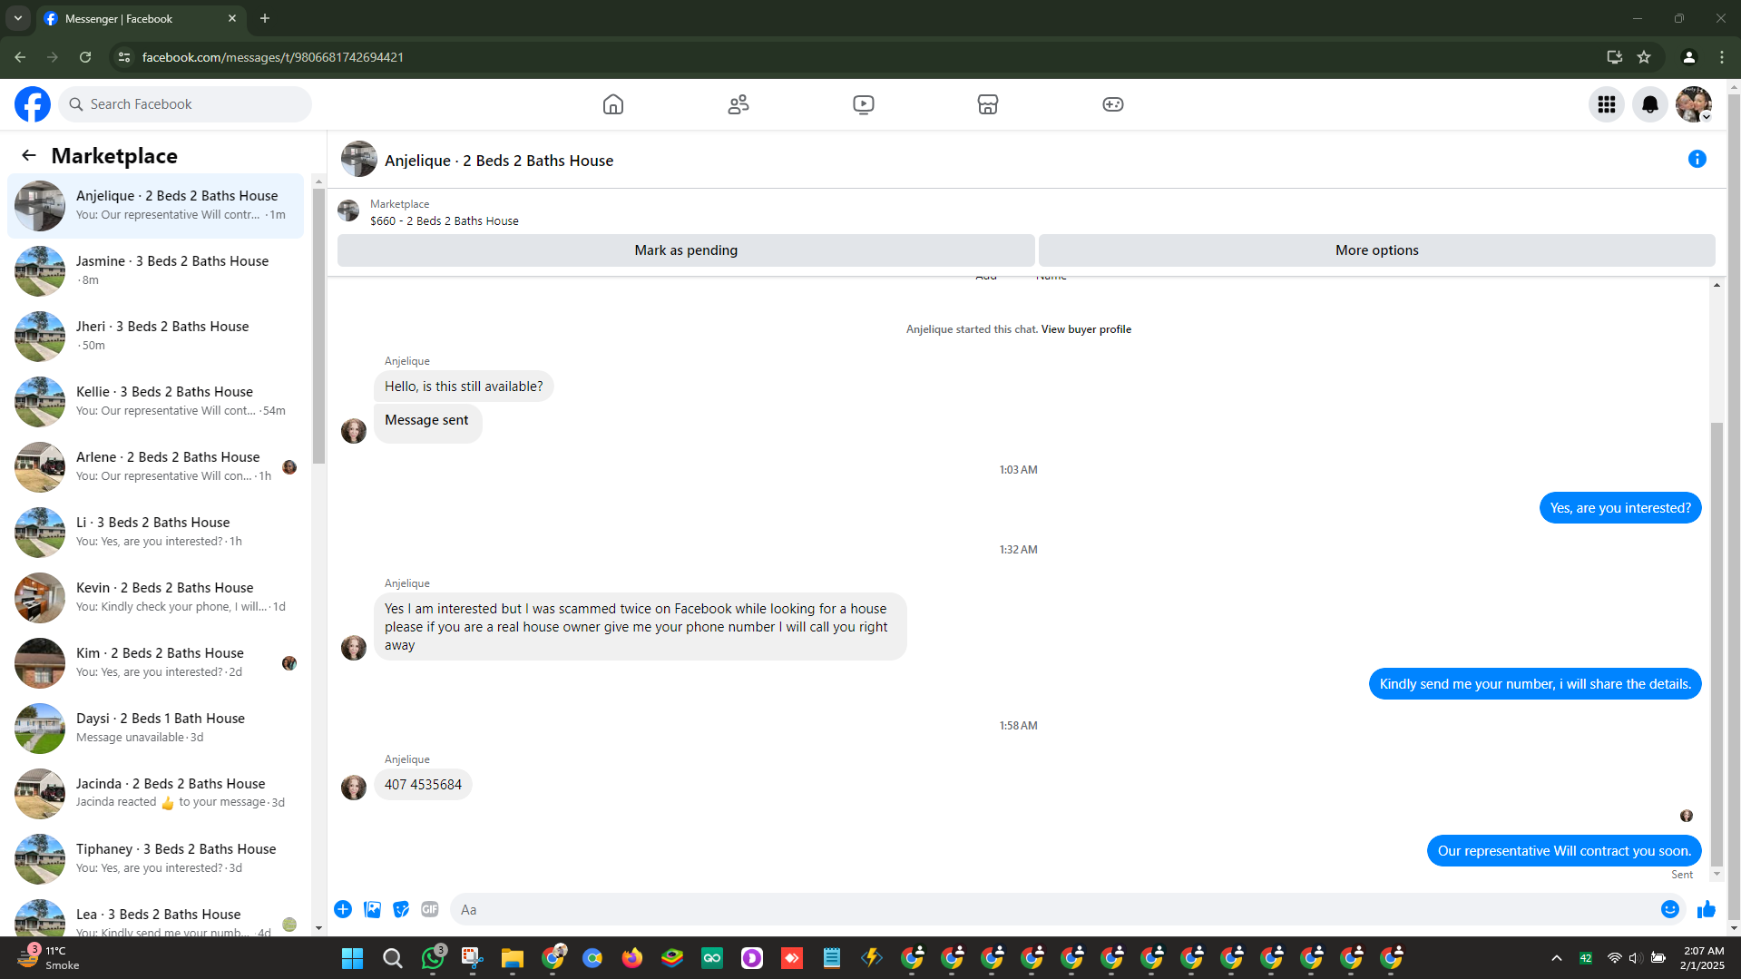Click the chat list scrollbar
The height and width of the screenshot is (979, 1741).
click(x=318, y=327)
